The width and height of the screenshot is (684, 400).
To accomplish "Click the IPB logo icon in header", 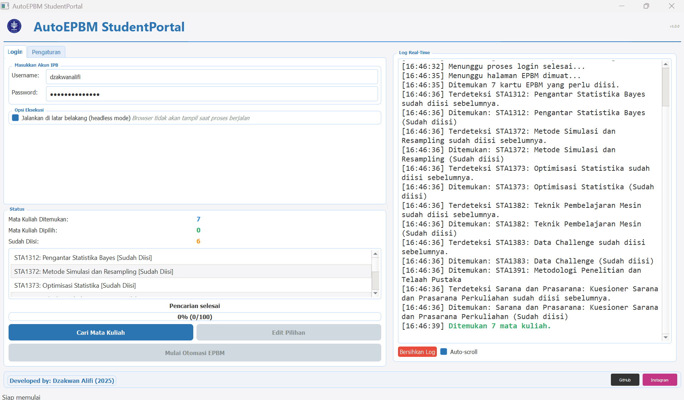I will coord(14,26).
